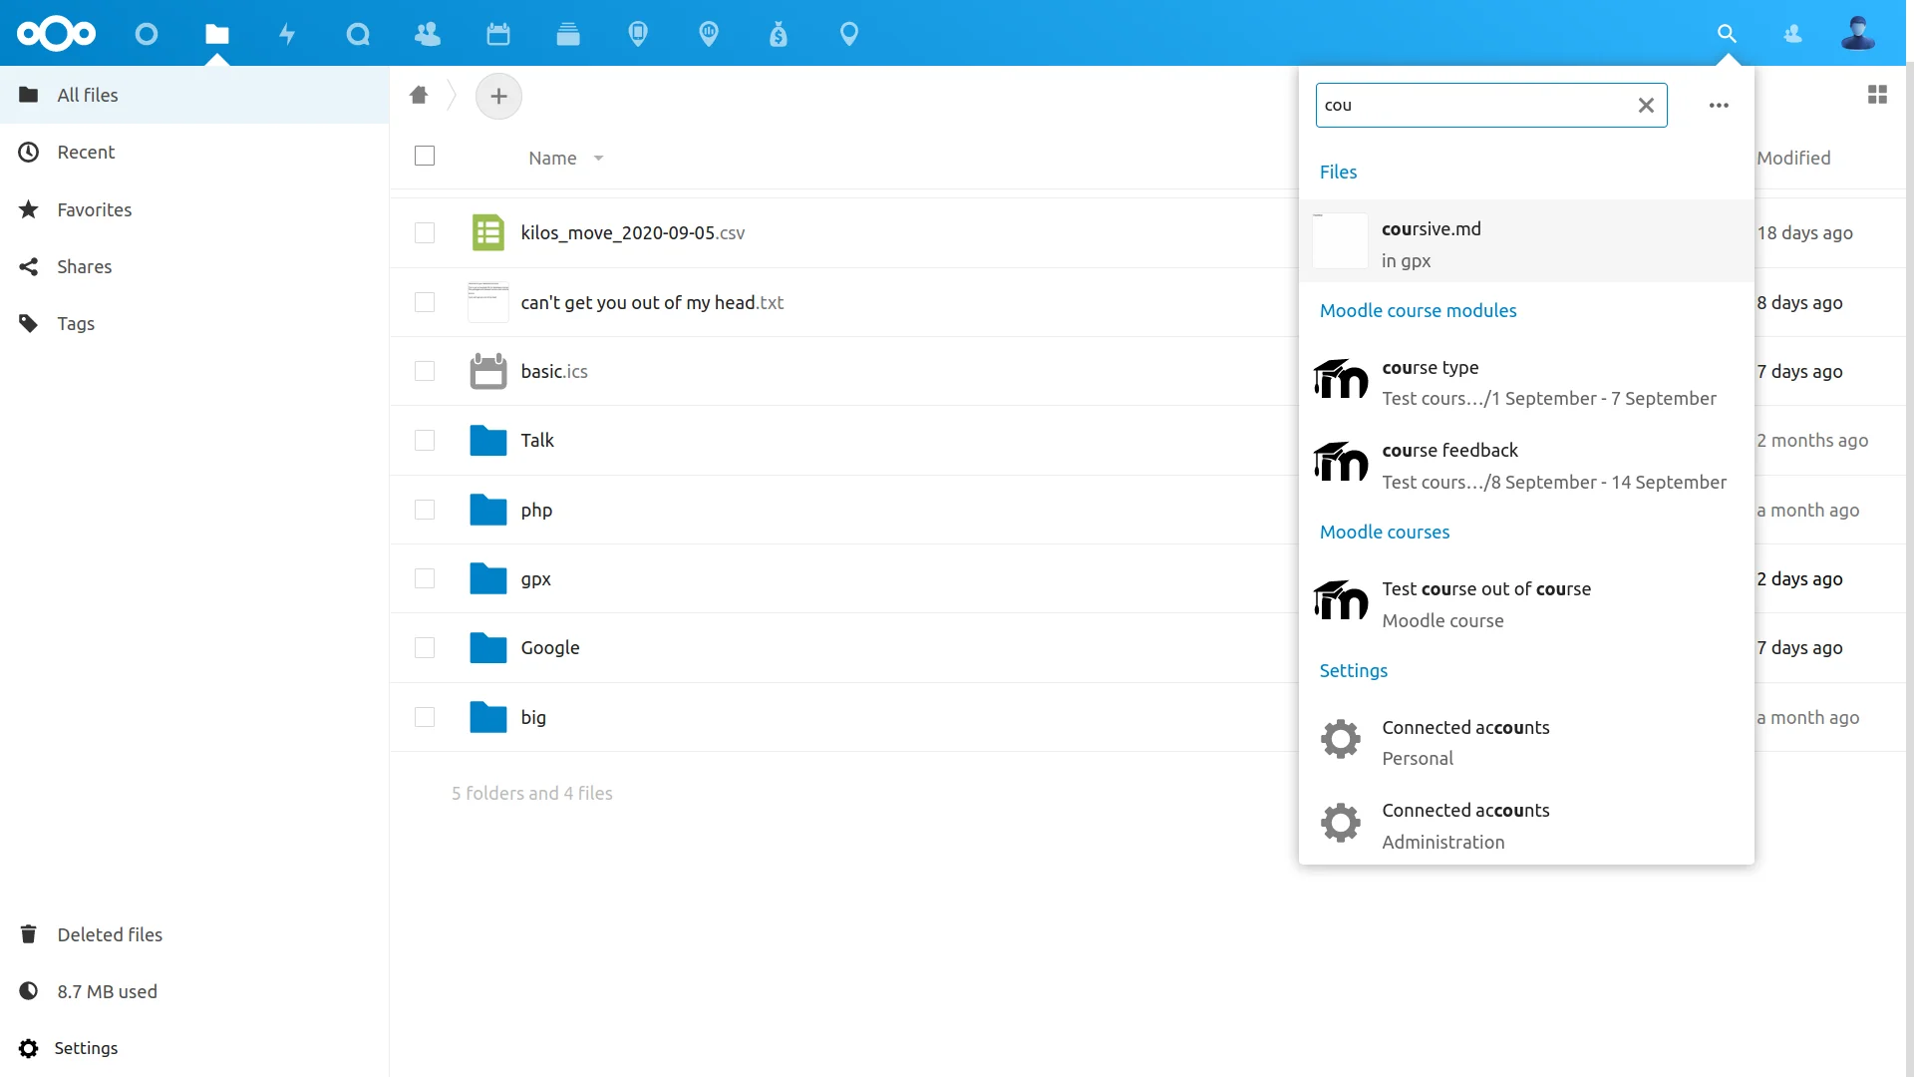The height and width of the screenshot is (1077, 1914).
Task: Open the user avatar menu
Action: [1857, 34]
